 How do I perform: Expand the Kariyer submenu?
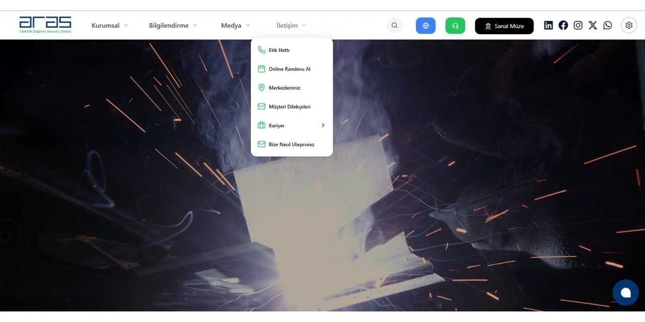click(291, 126)
